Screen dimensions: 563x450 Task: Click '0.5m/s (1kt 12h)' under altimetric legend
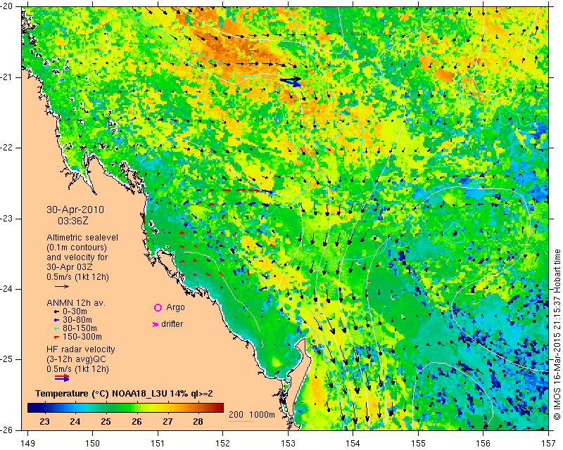77,277
